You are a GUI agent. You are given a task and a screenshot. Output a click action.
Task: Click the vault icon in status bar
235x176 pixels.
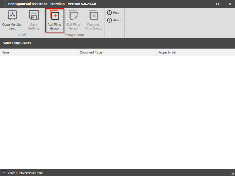pyautogui.click(x=4, y=173)
